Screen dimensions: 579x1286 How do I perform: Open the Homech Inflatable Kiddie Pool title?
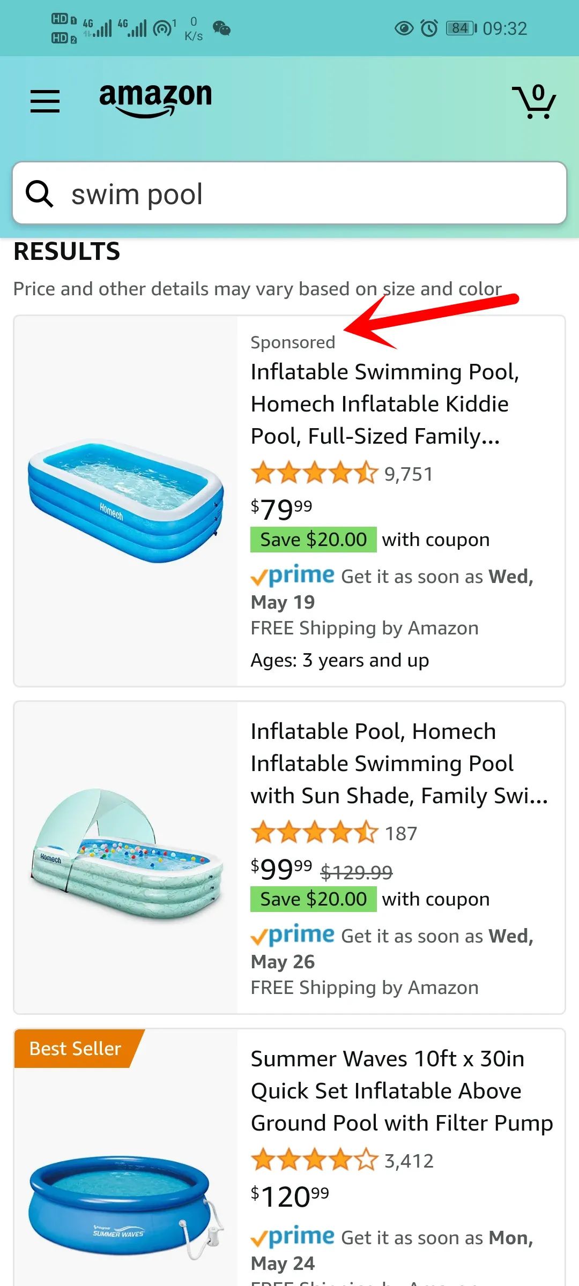coord(385,404)
